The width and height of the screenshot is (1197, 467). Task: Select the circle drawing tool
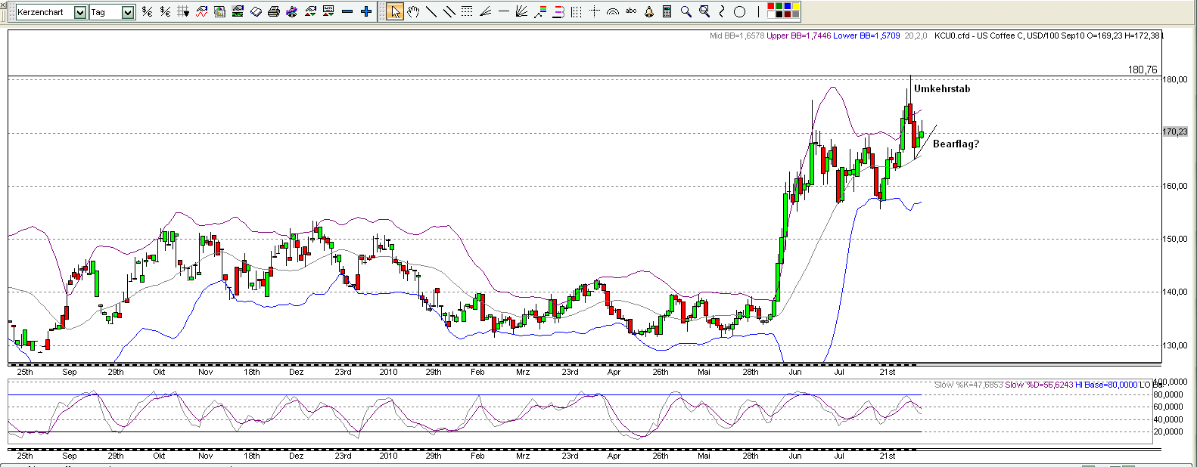coord(740,11)
